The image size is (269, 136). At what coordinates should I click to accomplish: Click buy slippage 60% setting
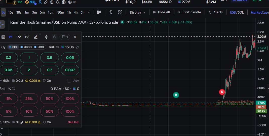click(x=5, y=80)
